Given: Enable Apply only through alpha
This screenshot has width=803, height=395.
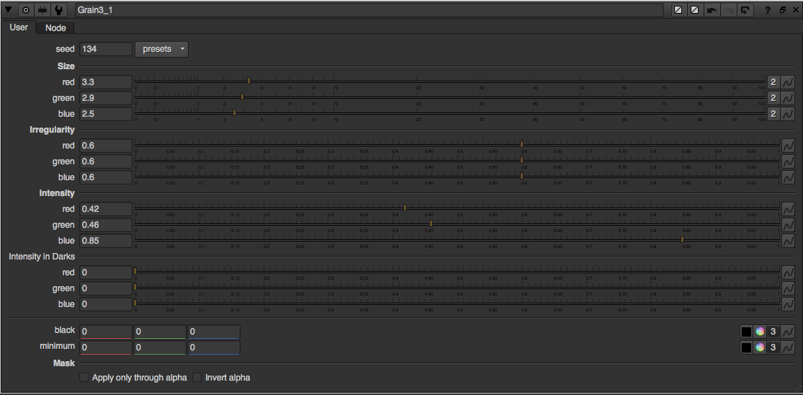Looking at the screenshot, I should coord(84,378).
